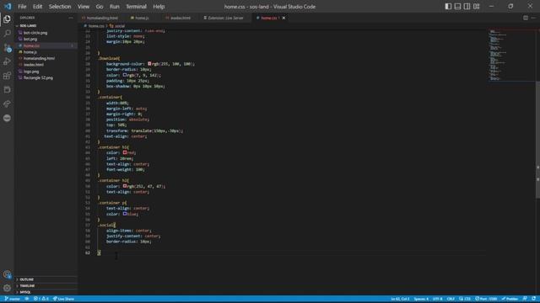Viewport: 540px width, 303px height.
Task: Open the Terminal menu
Action: (136, 6)
